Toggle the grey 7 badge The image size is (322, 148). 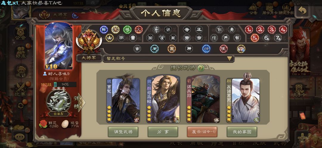point(278,38)
